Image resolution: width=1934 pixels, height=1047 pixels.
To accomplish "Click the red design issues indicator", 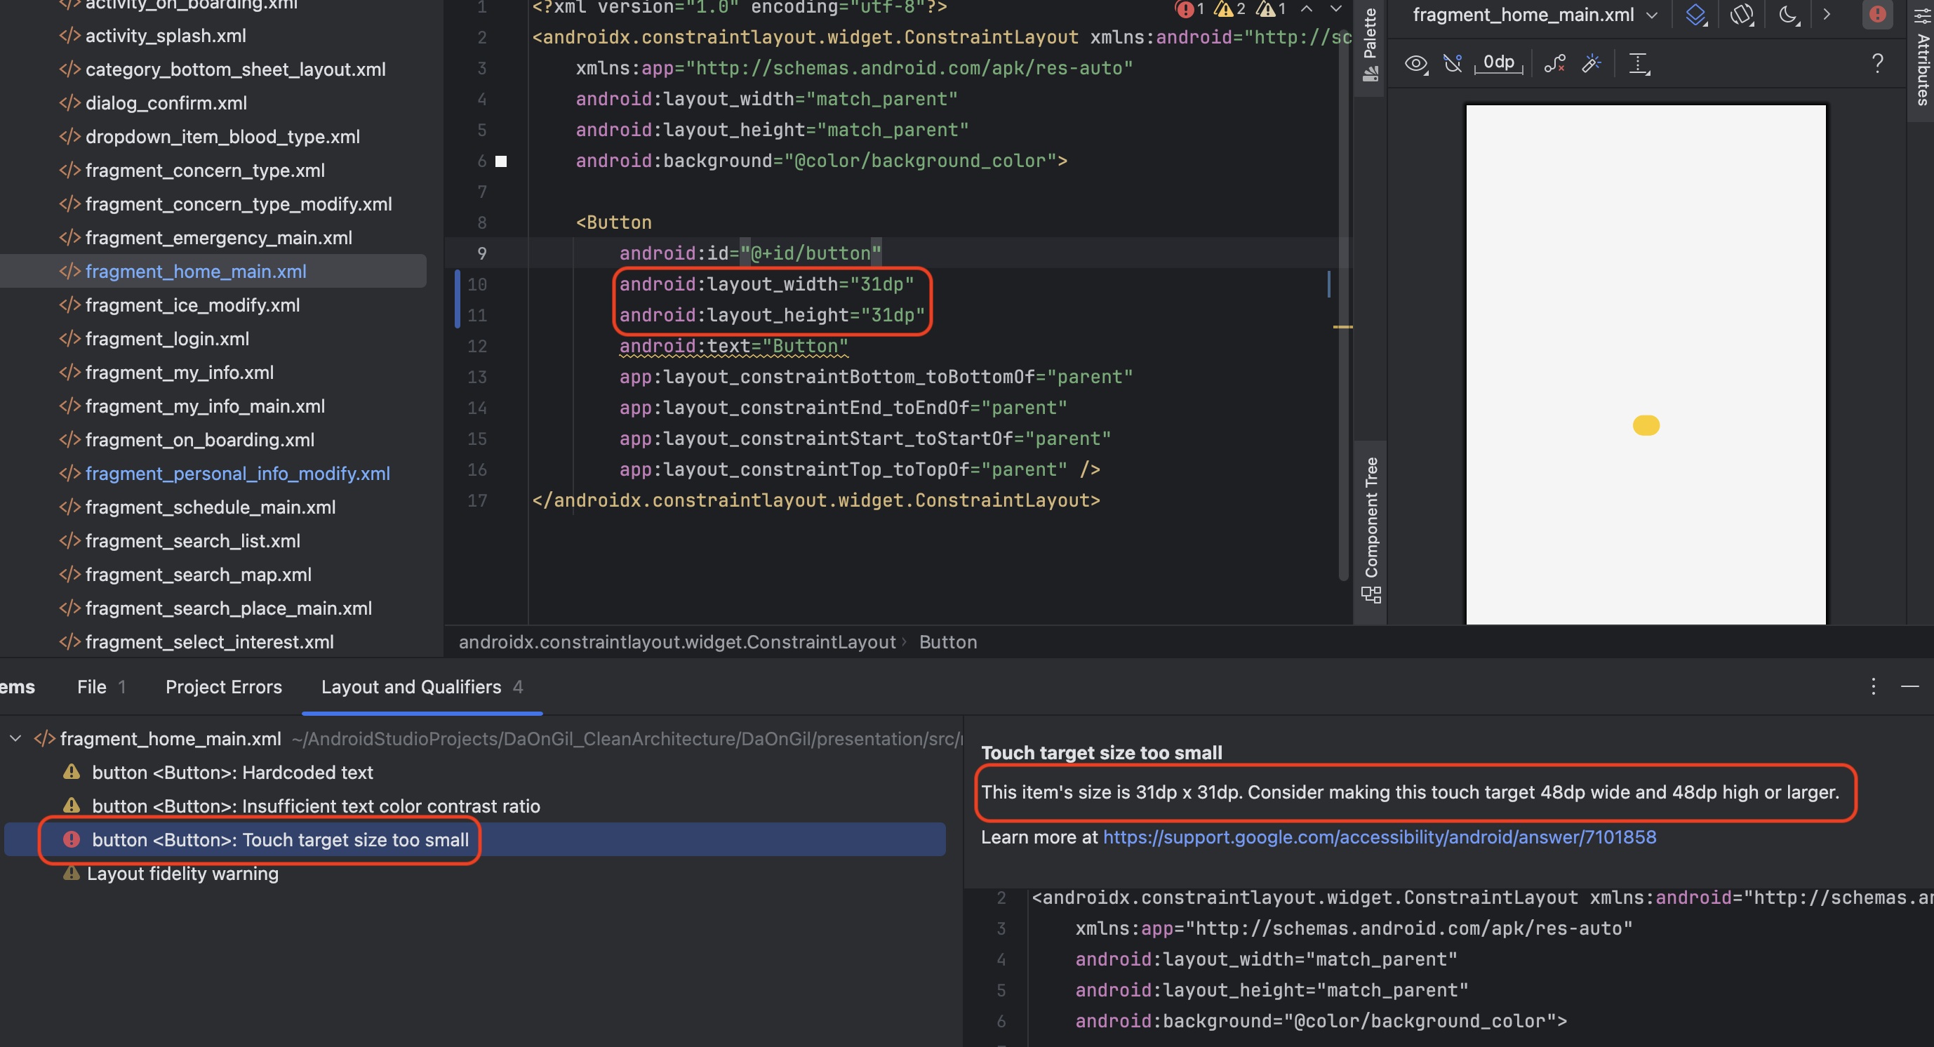I will pyautogui.click(x=1877, y=15).
